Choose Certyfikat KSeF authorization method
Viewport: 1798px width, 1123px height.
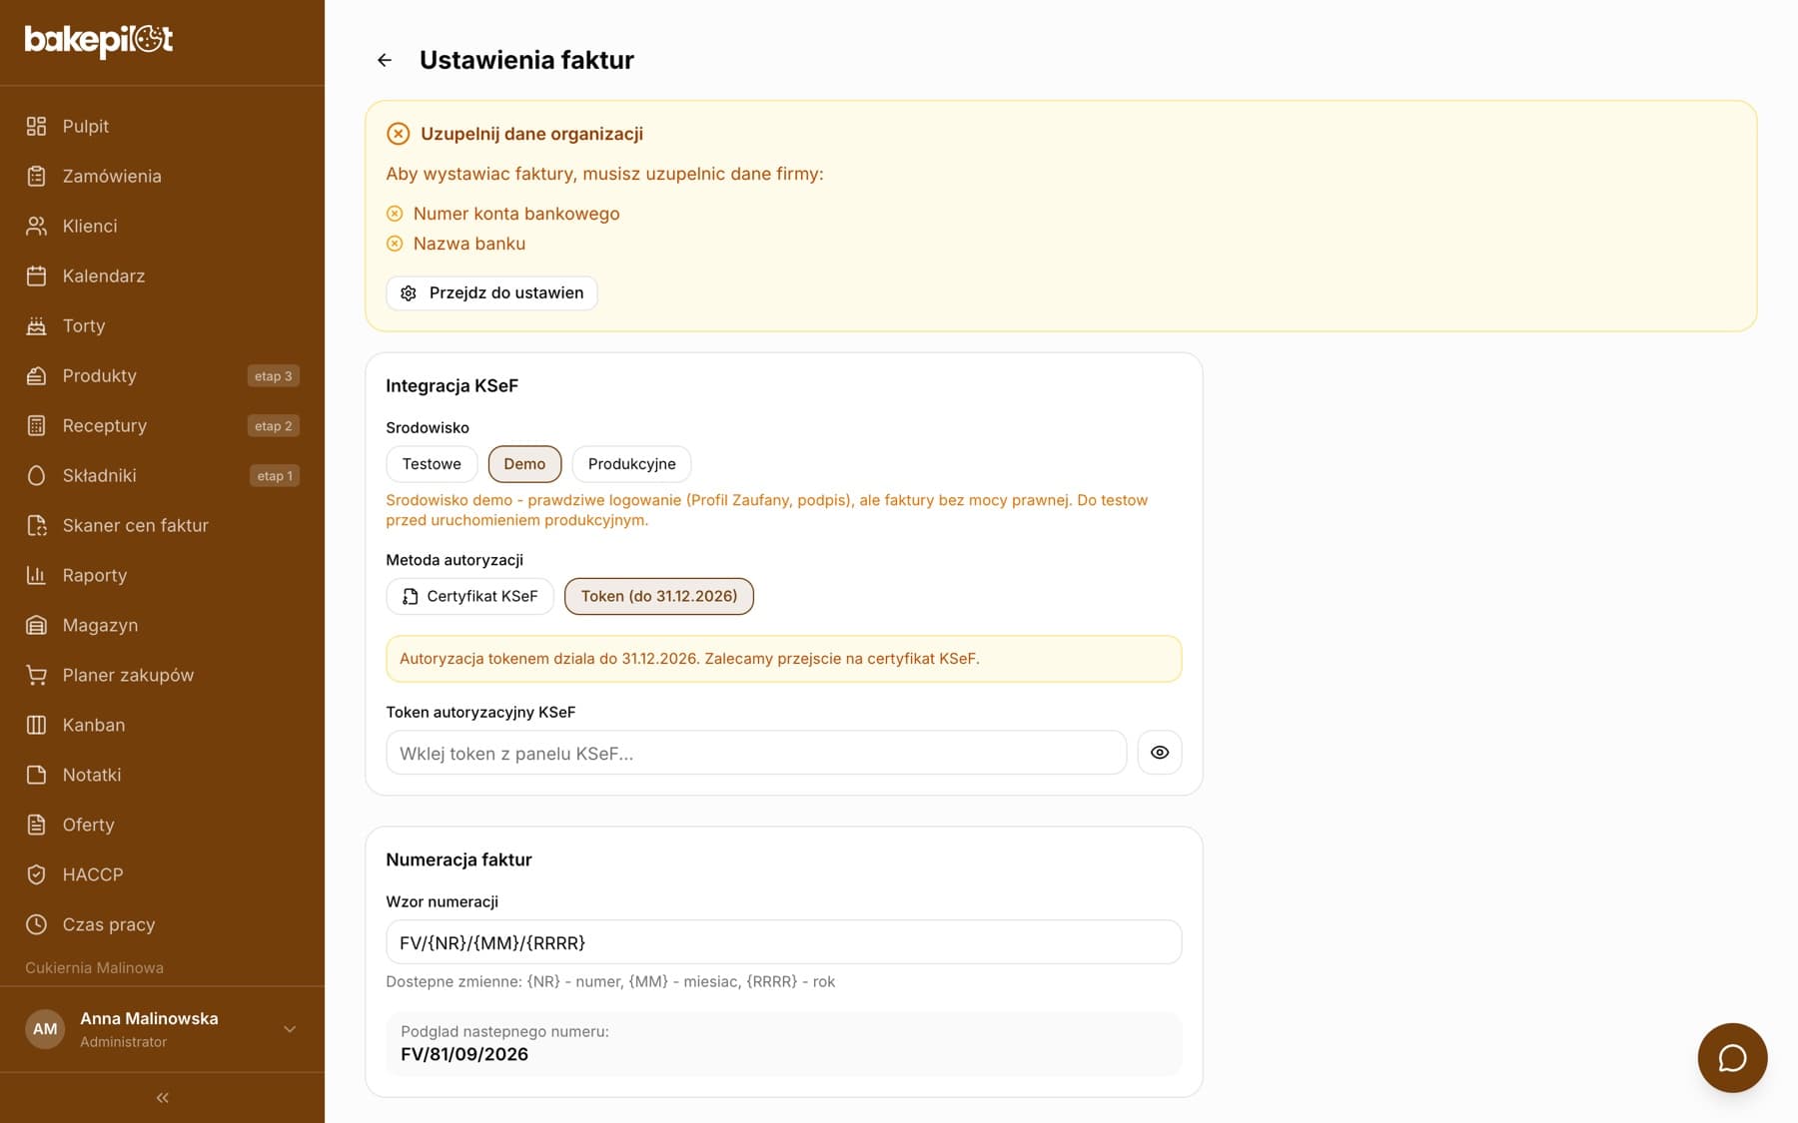[469, 596]
